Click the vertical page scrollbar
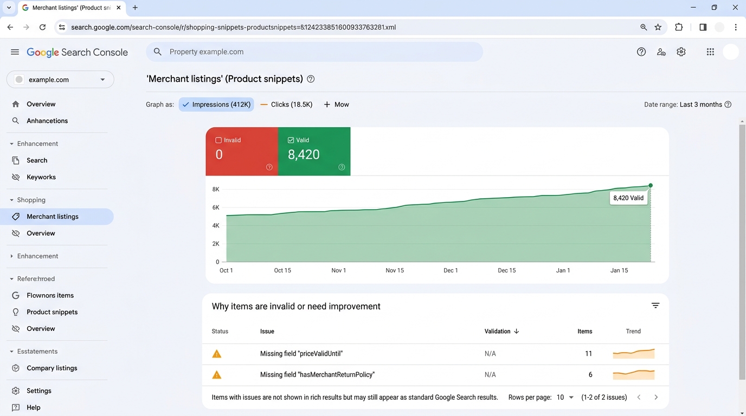 tap(742, 252)
